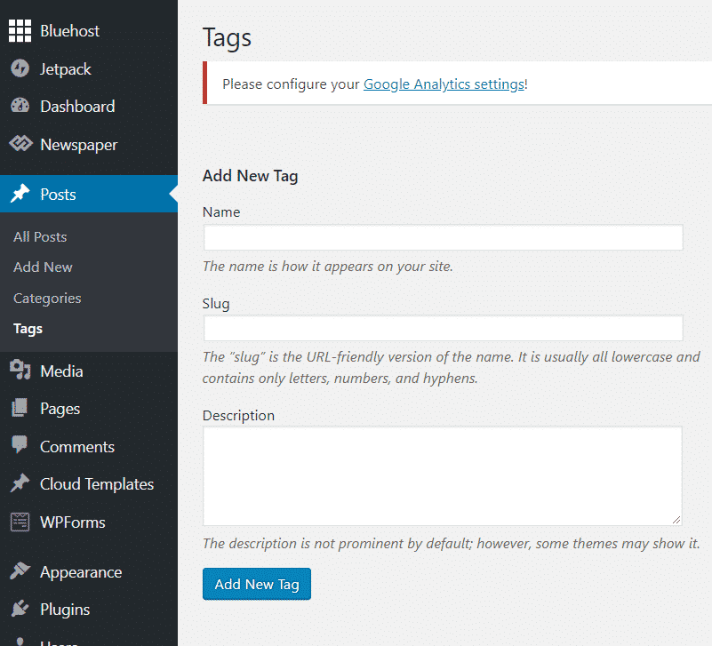Follow the Google Analytics settings link
This screenshot has width=712, height=646.
click(444, 84)
